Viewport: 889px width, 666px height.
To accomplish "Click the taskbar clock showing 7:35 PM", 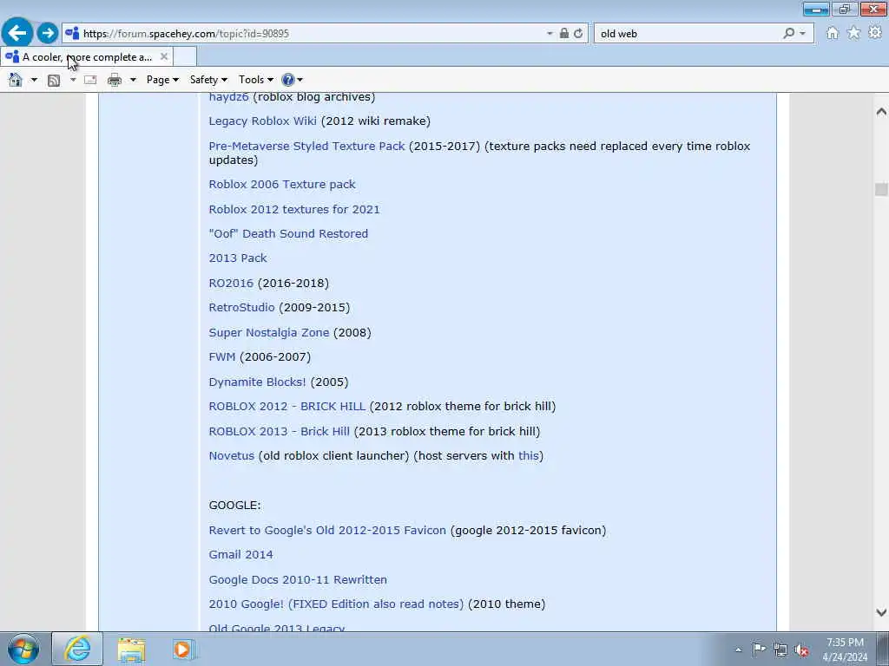I will pos(845,650).
